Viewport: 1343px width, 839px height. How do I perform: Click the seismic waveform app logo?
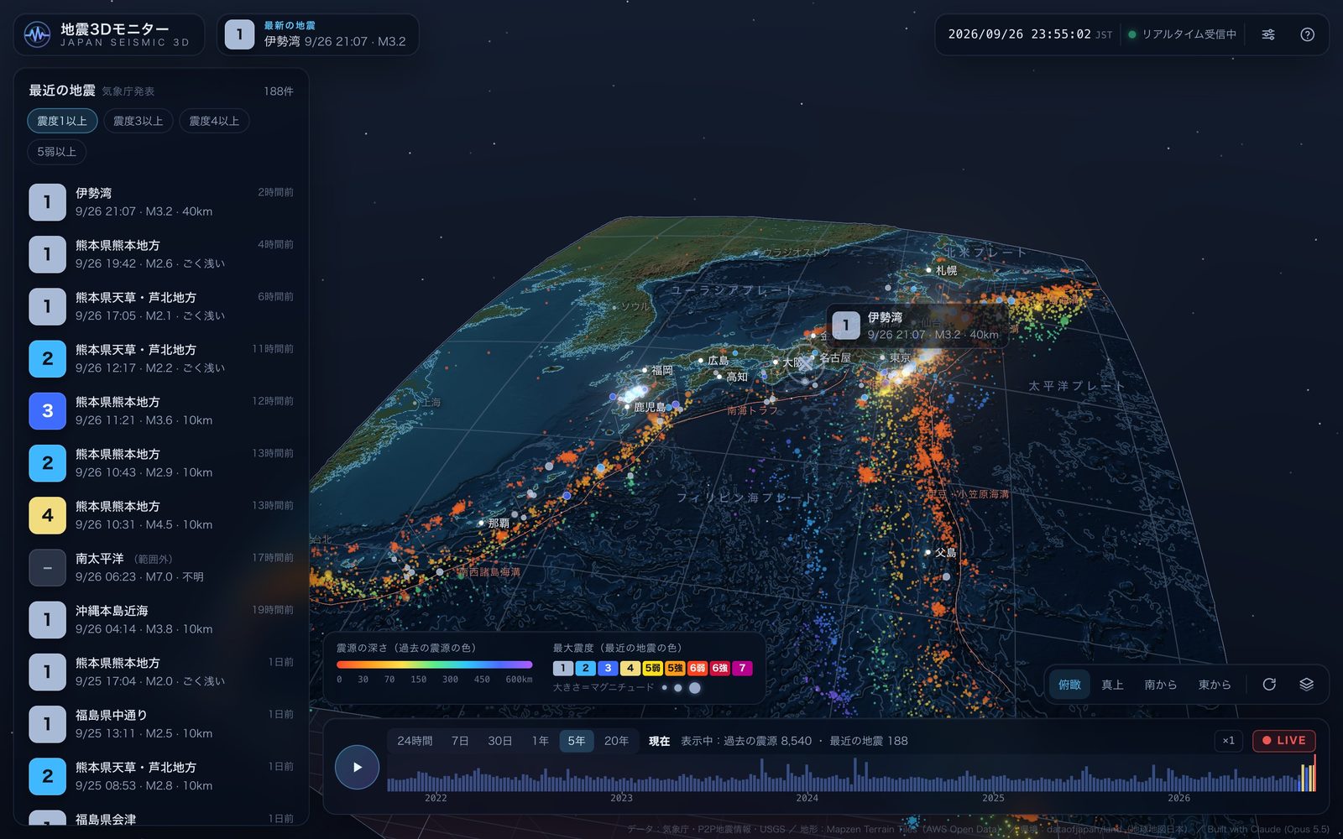coord(37,34)
